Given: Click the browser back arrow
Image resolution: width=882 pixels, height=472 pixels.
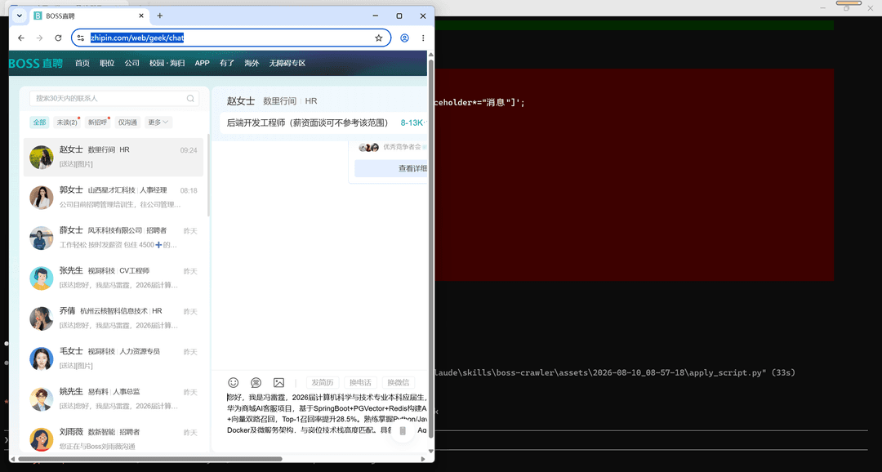Looking at the screenshot, I should point(21,38).
